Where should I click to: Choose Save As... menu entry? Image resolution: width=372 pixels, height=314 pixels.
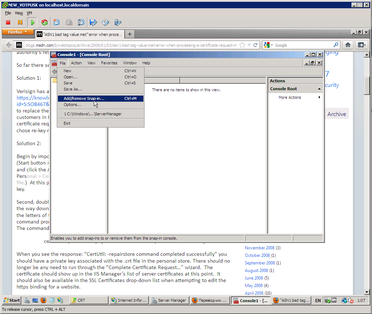click(101, 89)
